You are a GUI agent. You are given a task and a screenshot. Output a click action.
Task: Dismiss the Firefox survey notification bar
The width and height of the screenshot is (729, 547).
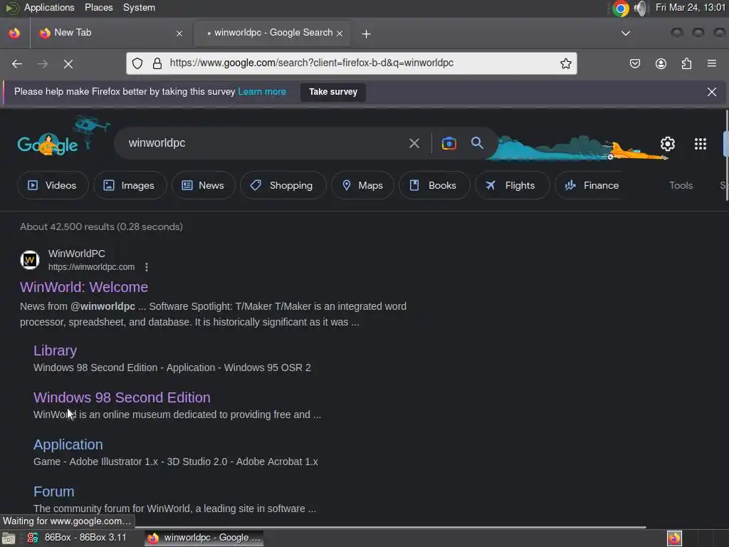tap(712, 92)
